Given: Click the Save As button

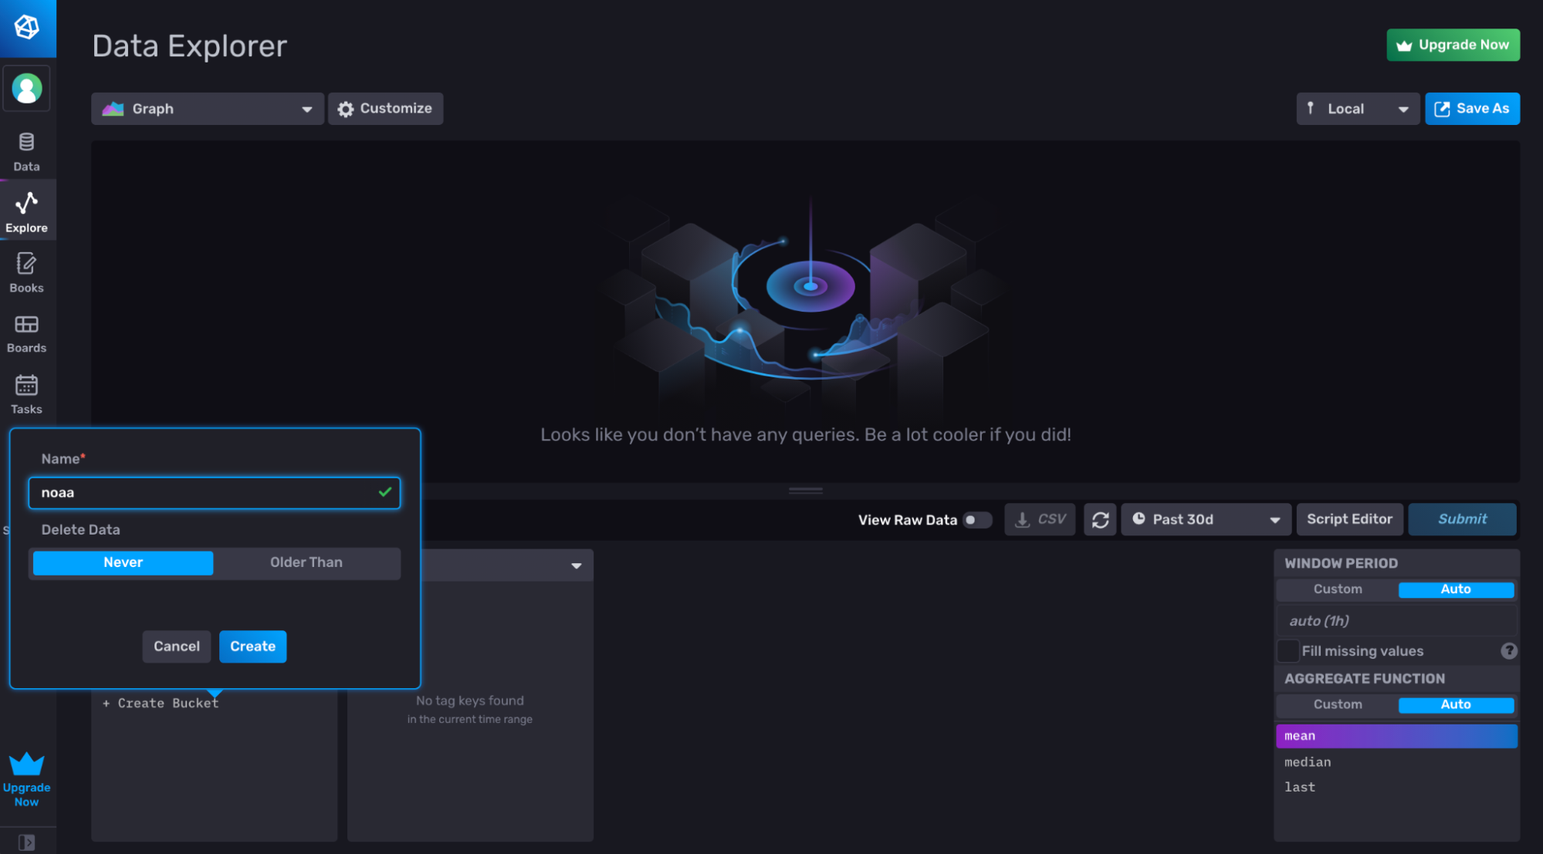Looking at the screenshot, I should click(x=1472, y=109).
